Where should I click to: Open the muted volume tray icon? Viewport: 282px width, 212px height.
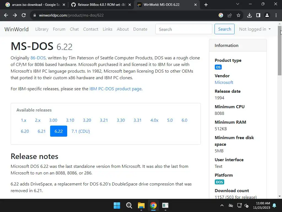tap(246, 205)
